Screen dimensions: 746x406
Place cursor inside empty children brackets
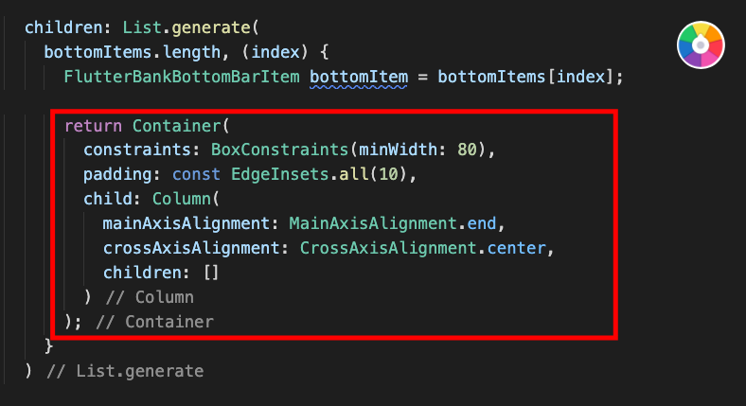pos(211,273)
